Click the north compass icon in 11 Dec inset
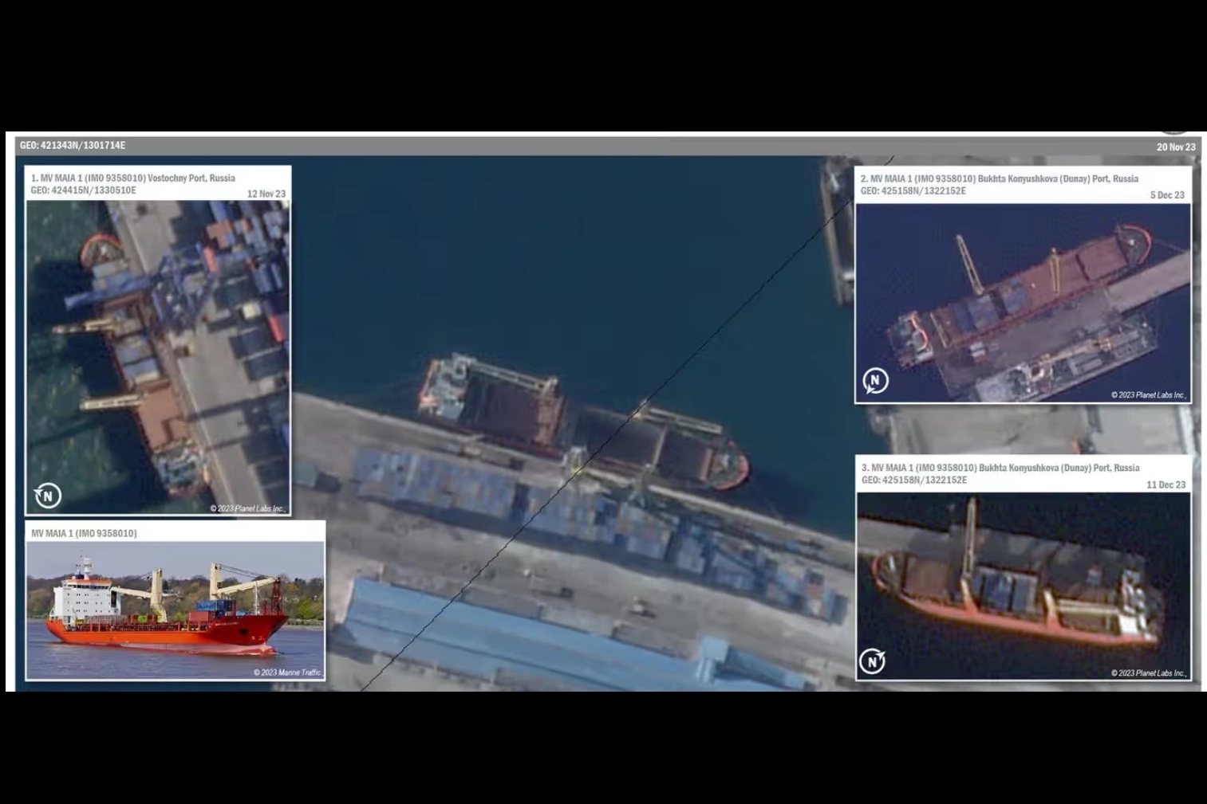1207x804 pixels. [872, 661]
